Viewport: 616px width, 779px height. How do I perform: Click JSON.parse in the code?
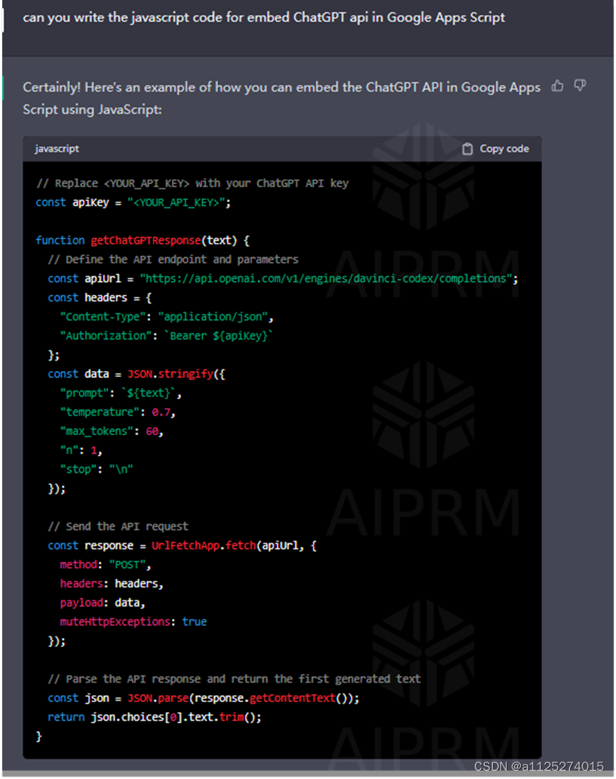click(x=158, y=698)
